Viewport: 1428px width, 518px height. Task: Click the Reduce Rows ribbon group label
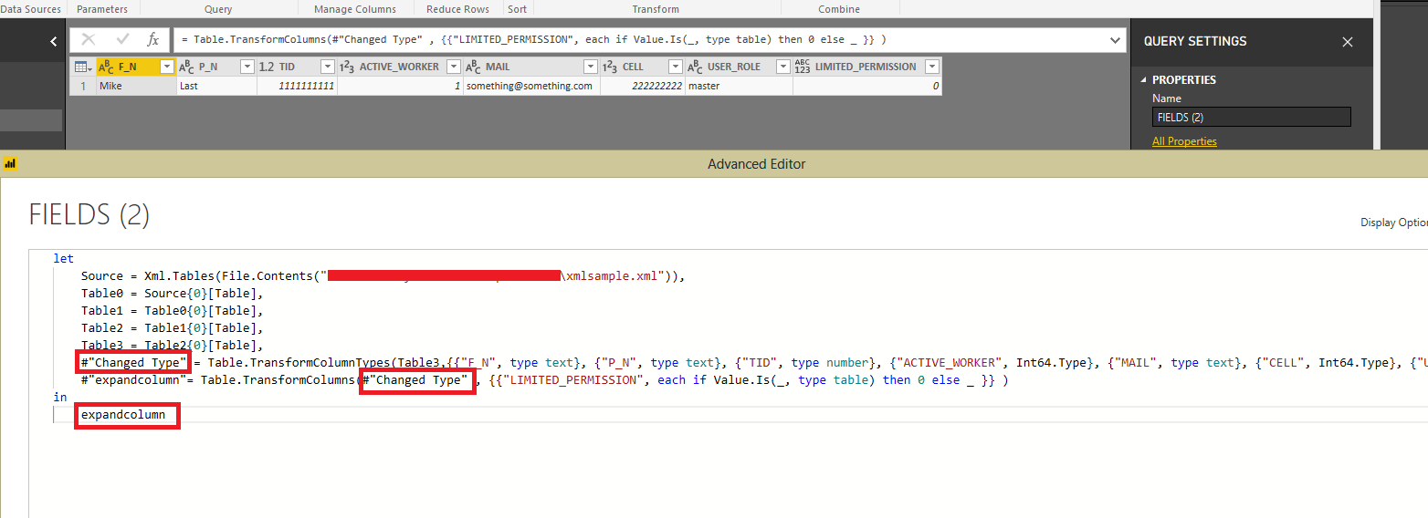[x=457, y=9]
